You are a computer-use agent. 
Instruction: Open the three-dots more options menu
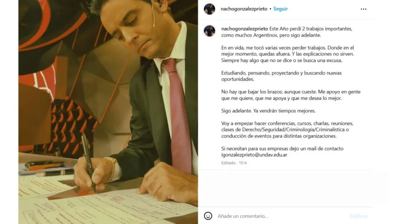coord(364,9)
